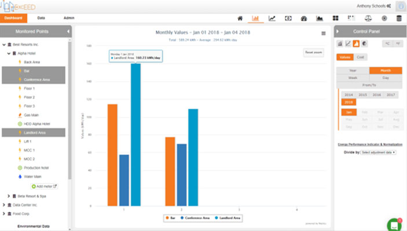
Task: Select year 2017
Action: [x=391, y=95]
